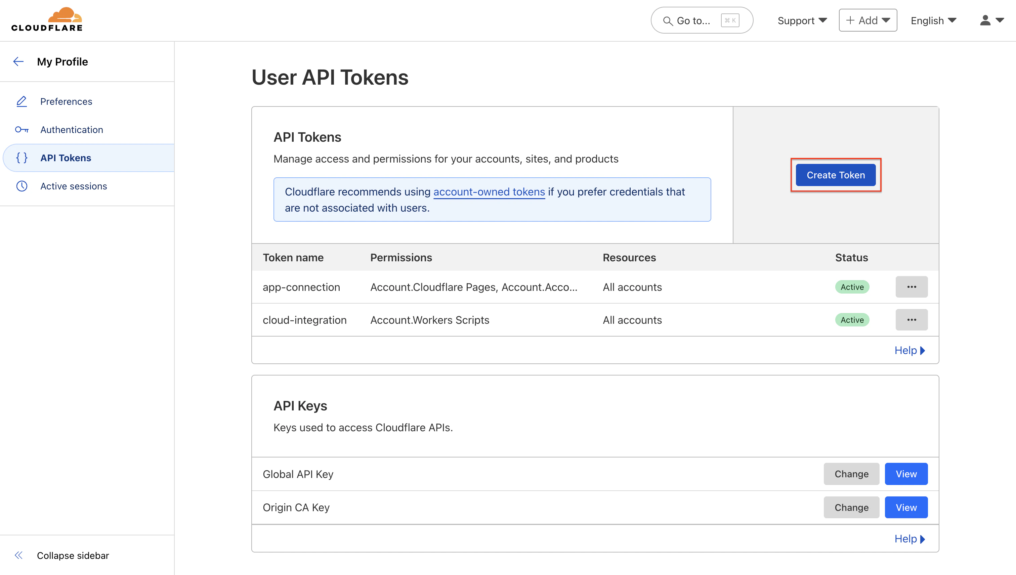Click the API Keys heading
1016x575 pixels.
coord(300,406)
